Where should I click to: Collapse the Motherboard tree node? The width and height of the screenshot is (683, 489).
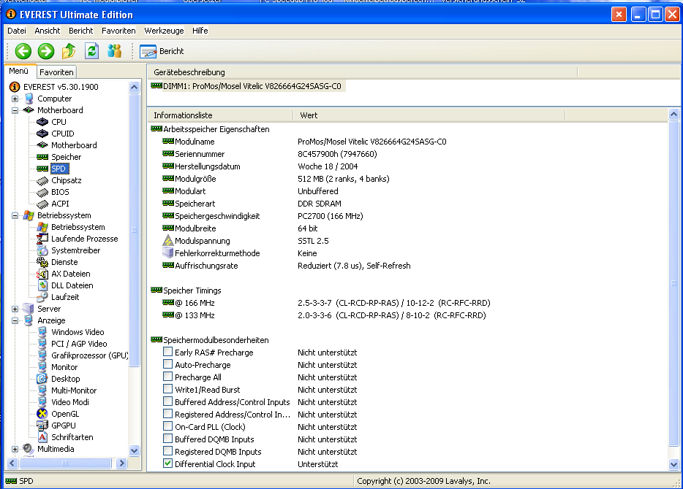click(15, 110)
